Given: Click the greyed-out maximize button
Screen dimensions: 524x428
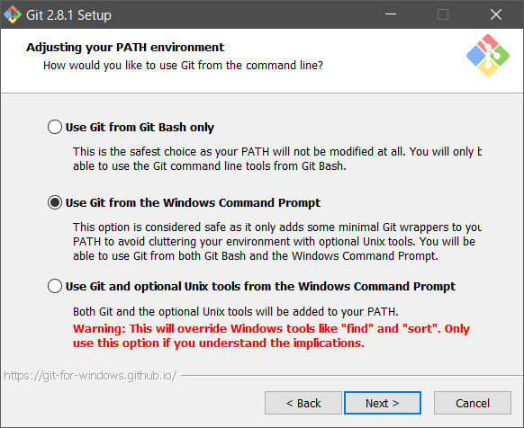Looking at the screenshot, I should 443,14.
